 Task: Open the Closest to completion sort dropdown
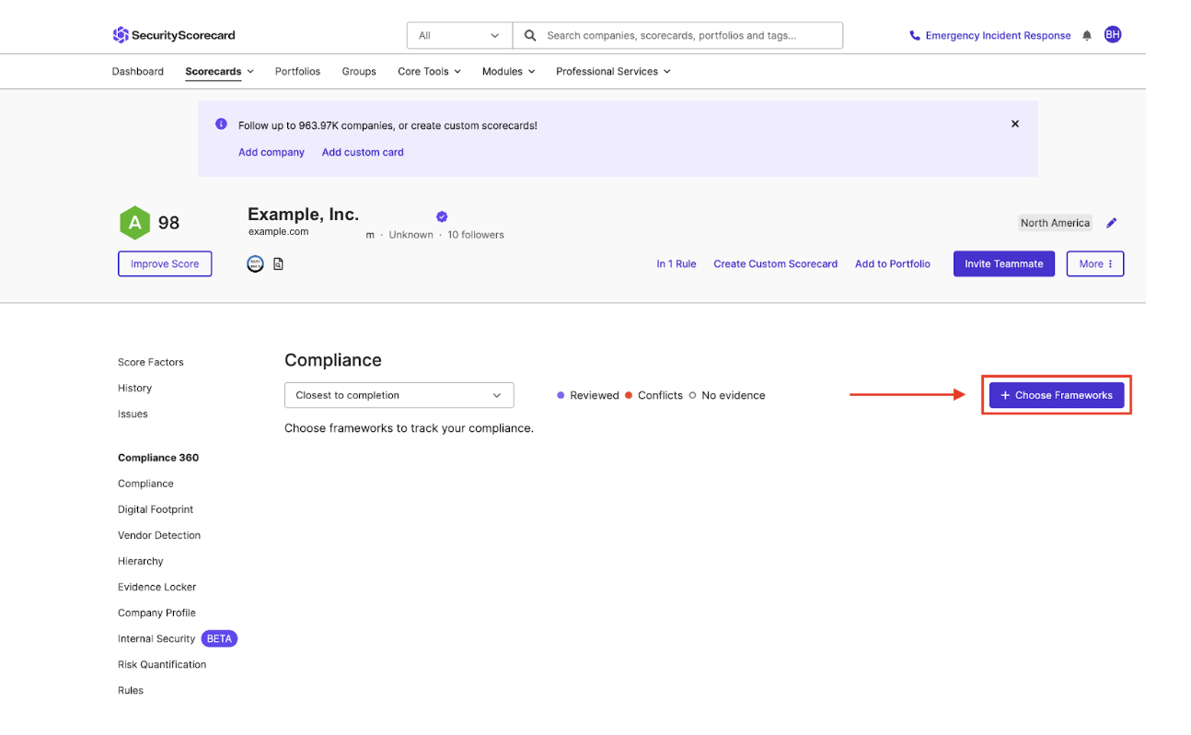(x=399, y=395)
